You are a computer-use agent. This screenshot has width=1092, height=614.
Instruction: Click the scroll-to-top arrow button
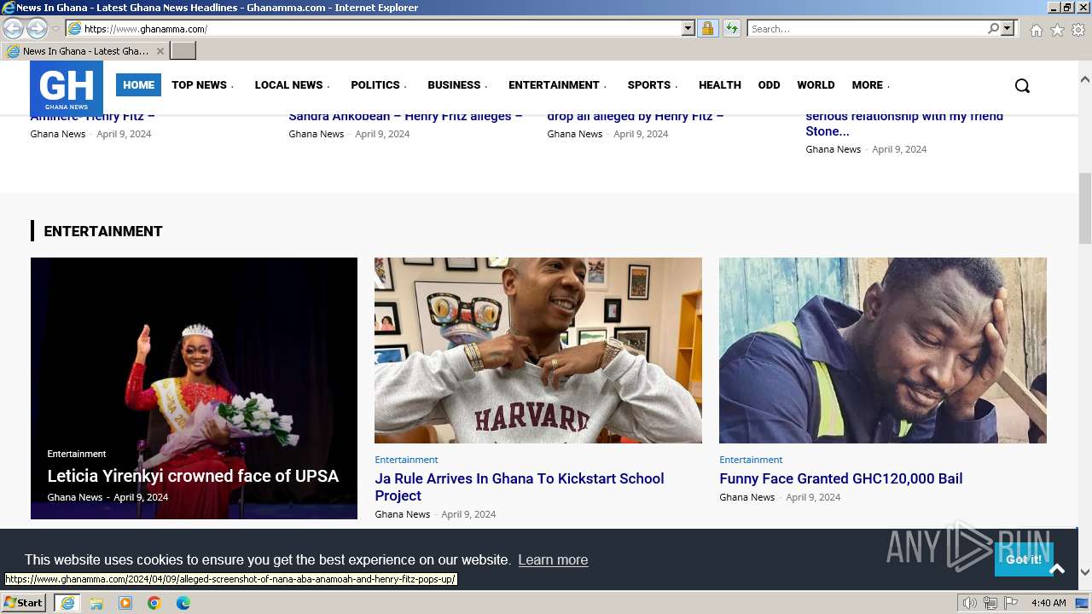(x=1057, y=569)
